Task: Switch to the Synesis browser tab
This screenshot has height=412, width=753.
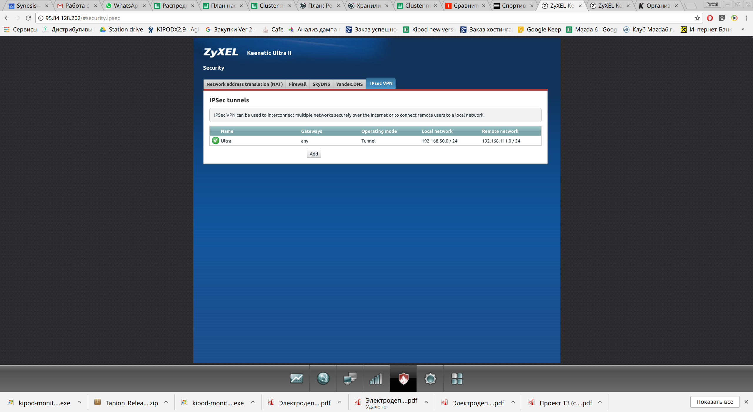Action: point(28,6)
